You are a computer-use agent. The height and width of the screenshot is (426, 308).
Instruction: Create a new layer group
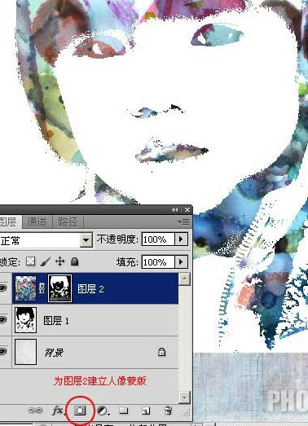124,411
